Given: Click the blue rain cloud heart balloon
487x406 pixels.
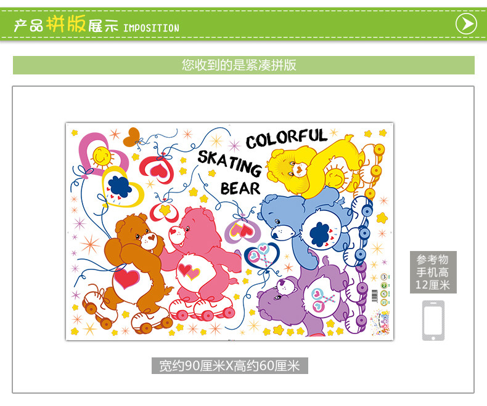Looking at the screenshot, I should [121, 188].
